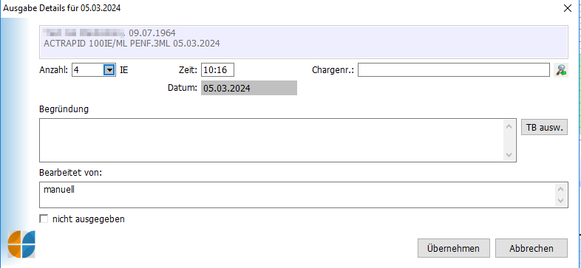Click 'Bearbeitet von' scrollbar up arrow
Viewport: 581px width, 268px height.
point(560,189)
